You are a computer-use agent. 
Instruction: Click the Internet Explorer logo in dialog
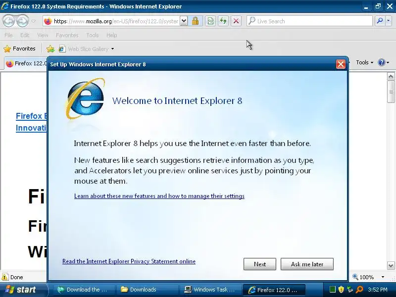tap(85, 99)
